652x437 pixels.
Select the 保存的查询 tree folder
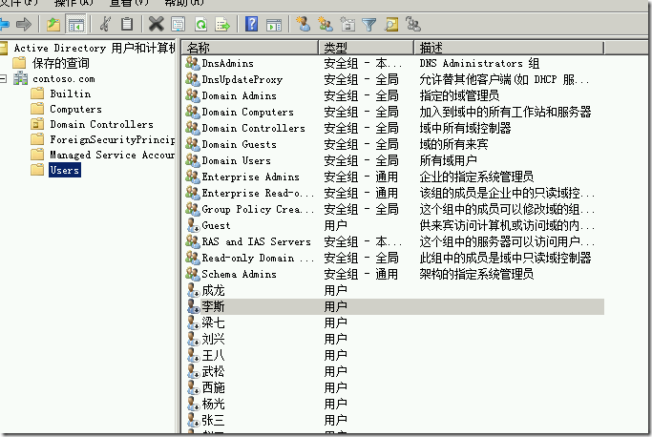coord(61,63)
